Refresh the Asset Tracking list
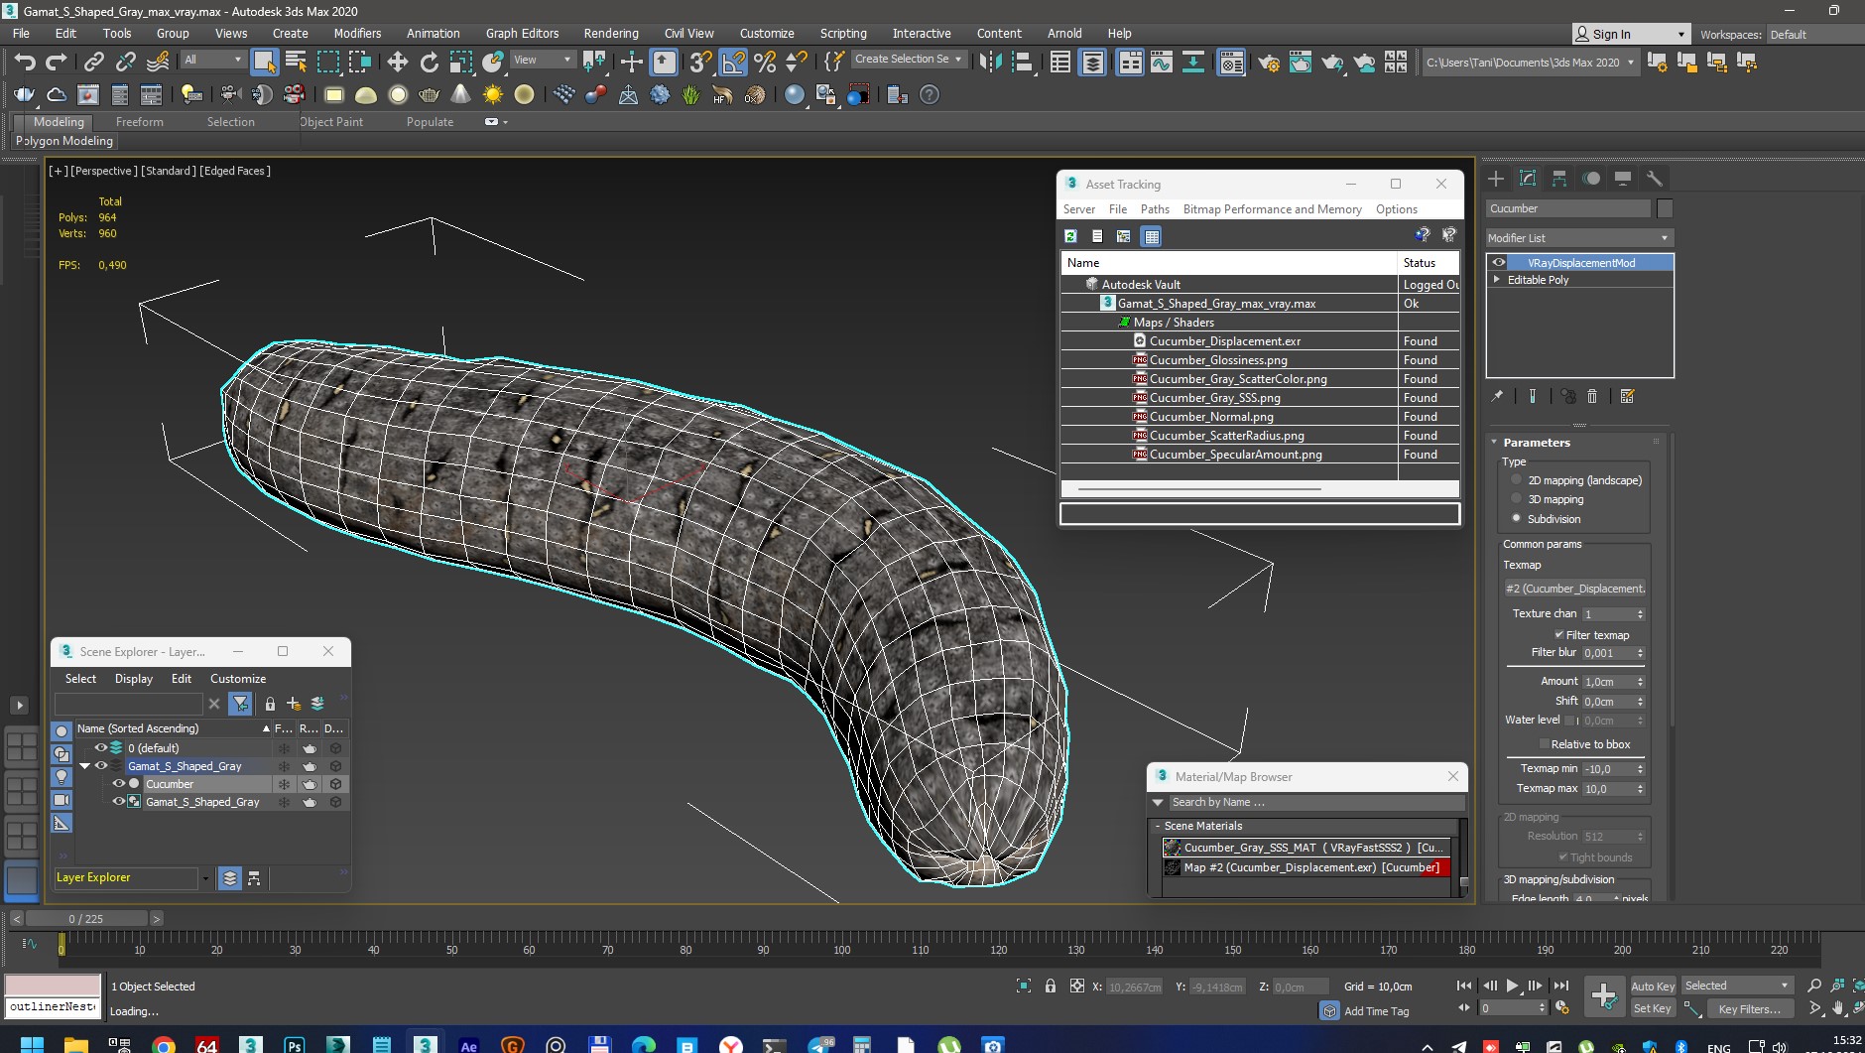Image resolution: width=1865 pixels, height=1053 pixels. coord(1070,236)
